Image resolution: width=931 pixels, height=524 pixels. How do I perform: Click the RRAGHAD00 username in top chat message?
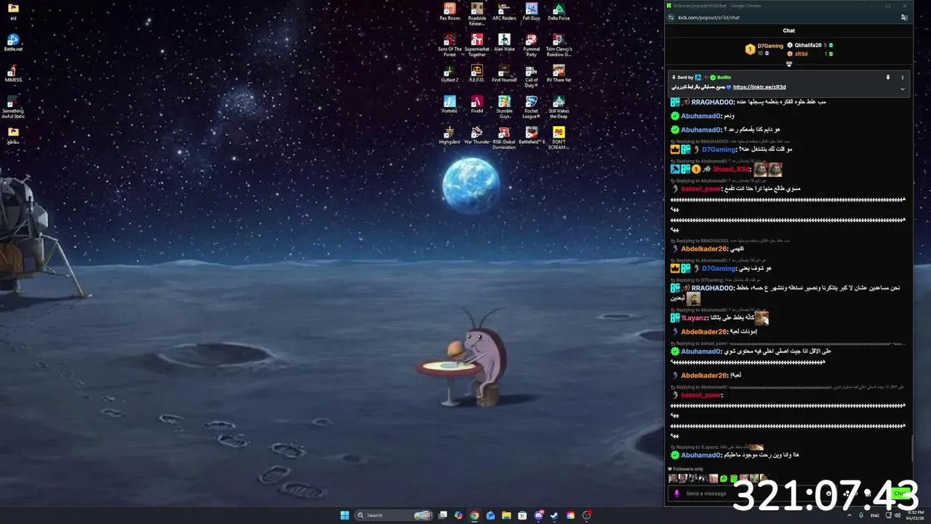(x=712, y=102)
